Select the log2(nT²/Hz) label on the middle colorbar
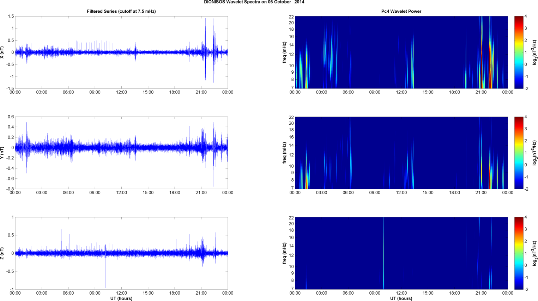The width and height of the screenshot is (538, 301). [535, 153]
